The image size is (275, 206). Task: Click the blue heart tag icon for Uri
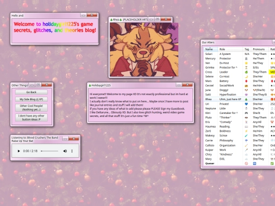(x=246, y=104)
